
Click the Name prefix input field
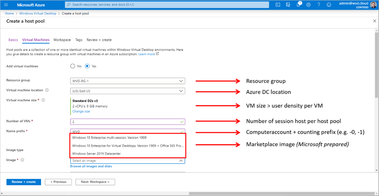pos(127,131)
